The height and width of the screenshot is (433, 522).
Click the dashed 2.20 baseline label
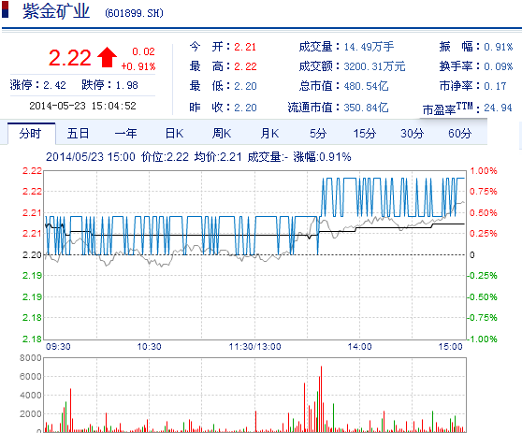(x=32, y=255)
